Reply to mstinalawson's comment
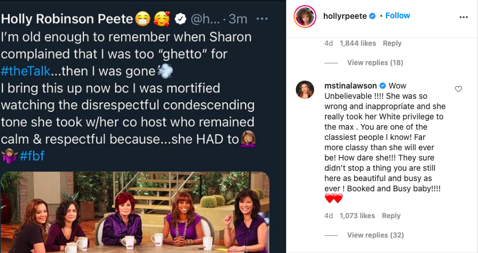Image resolution: width=478 pixels, height=253 pixels. [x=391, y=216]
